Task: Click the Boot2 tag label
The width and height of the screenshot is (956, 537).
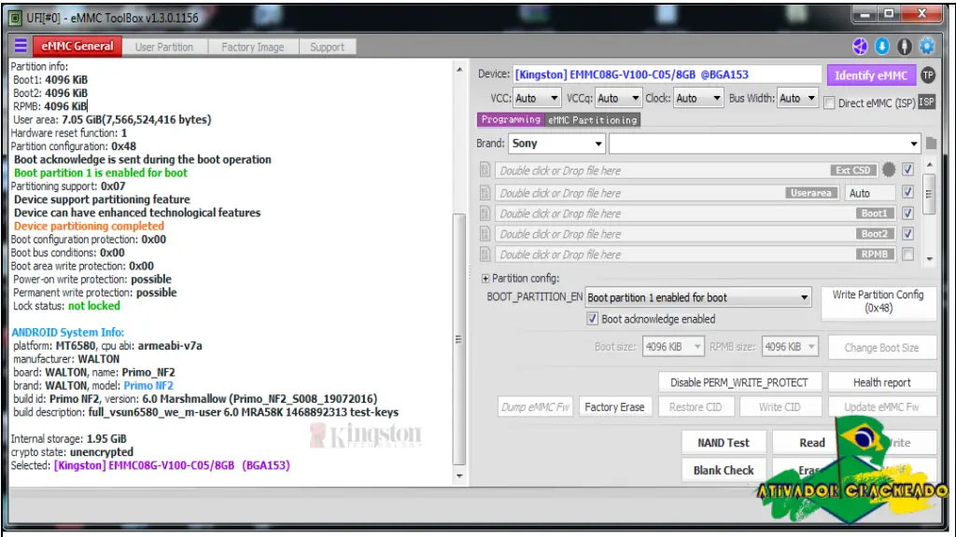Action: tap(874, 234)
